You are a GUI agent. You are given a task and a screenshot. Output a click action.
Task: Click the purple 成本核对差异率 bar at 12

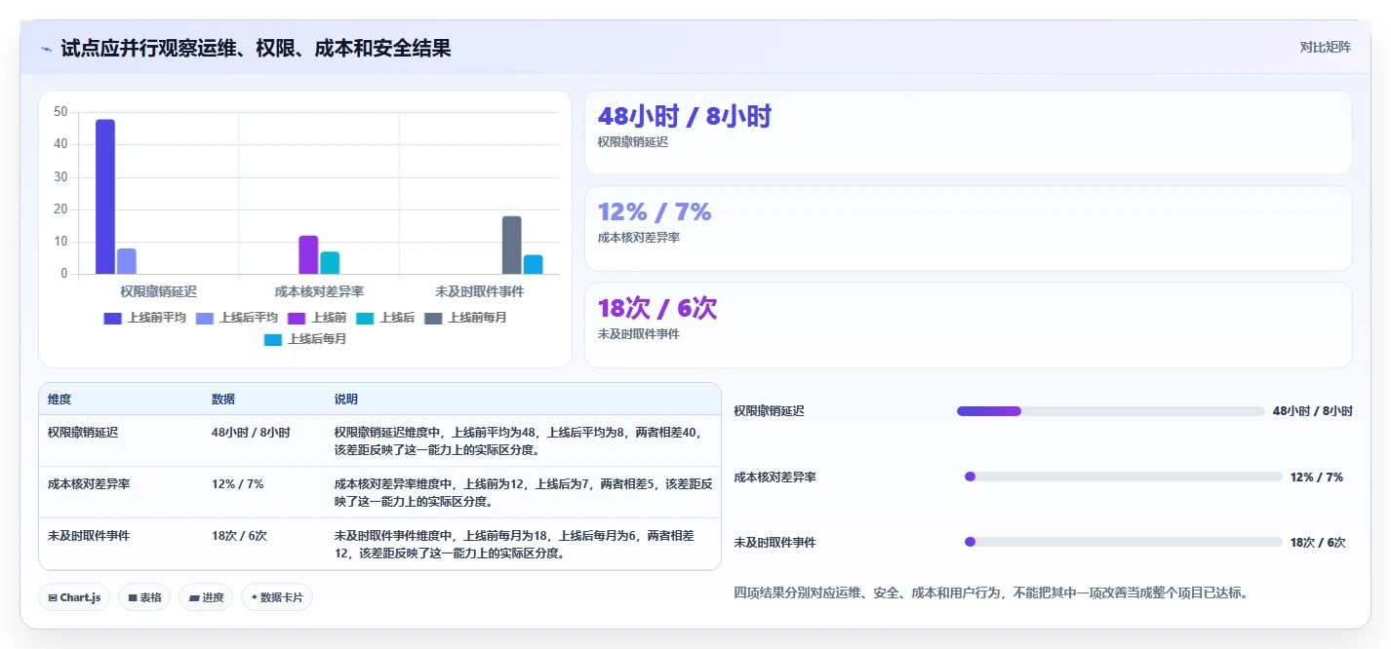pos(308,254)
